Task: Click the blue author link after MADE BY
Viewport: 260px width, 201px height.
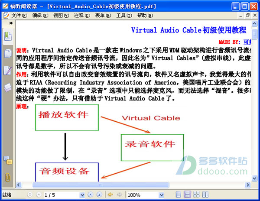Action: click(x=247, y=42)
